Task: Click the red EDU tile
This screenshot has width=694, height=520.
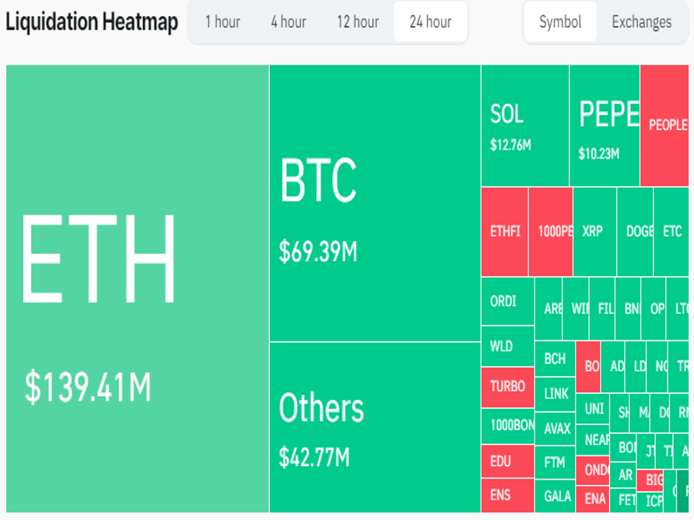Action: [x=508, y=462]
